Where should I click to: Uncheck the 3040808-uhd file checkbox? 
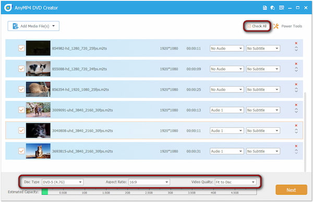coord(21,130)
